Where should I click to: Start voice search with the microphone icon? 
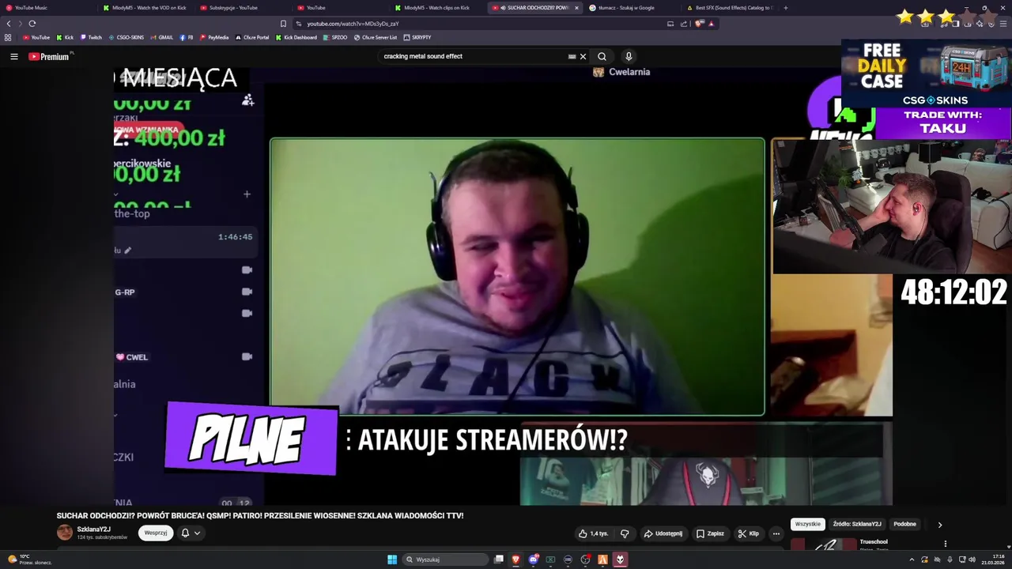click(x=629, y=56)
